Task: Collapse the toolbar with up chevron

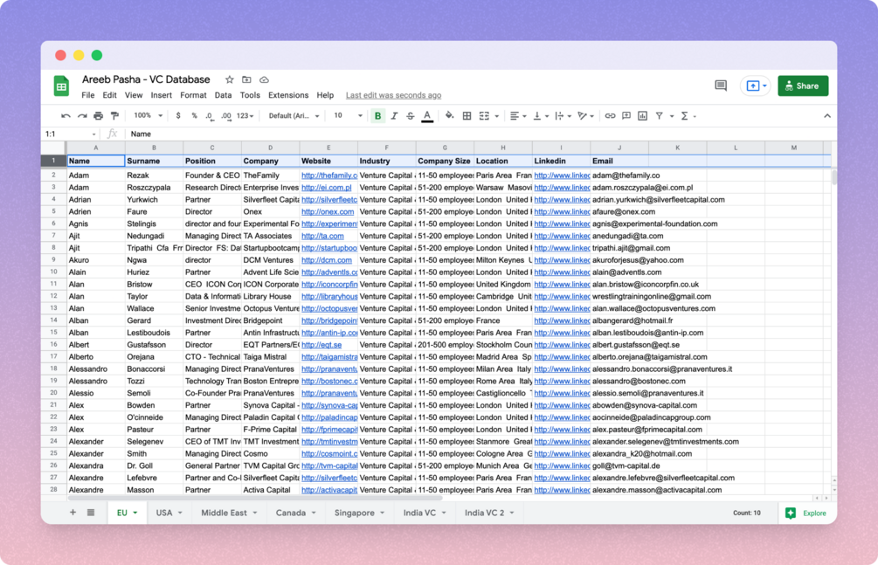Action: click(827, 116)
